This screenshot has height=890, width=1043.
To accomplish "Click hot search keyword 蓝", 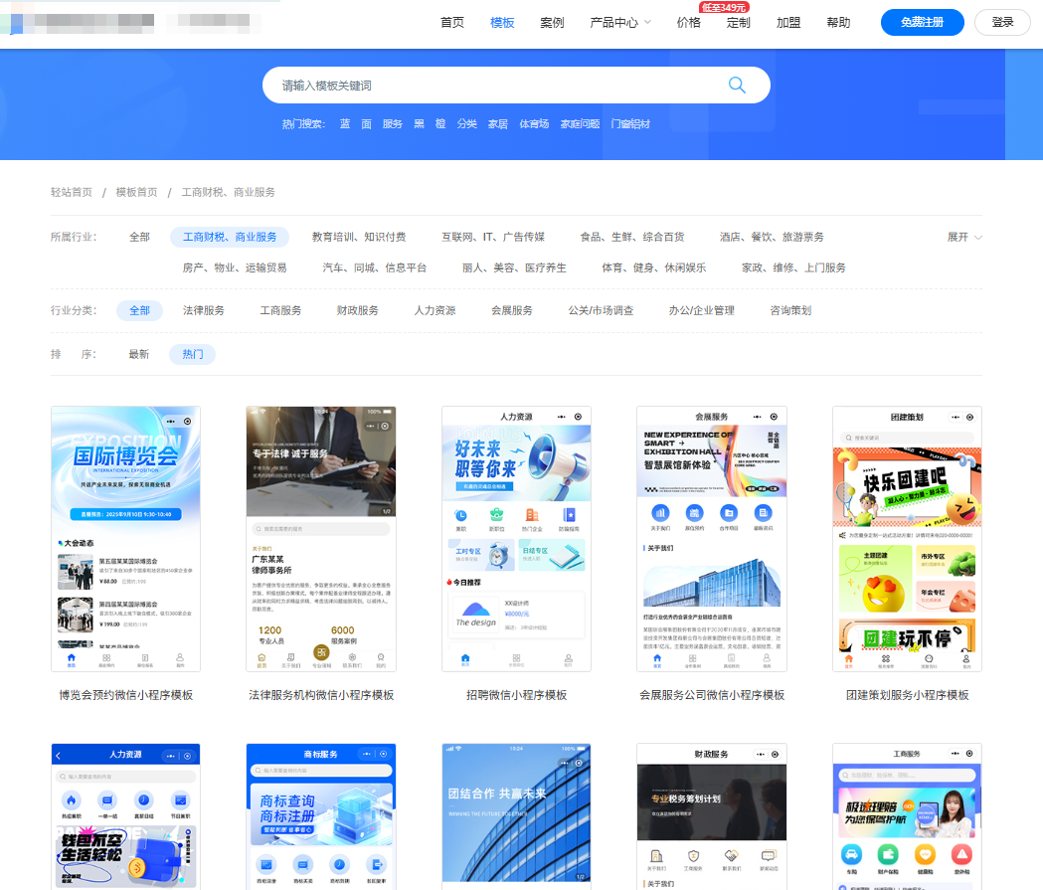I will click(x=345, y=123).
